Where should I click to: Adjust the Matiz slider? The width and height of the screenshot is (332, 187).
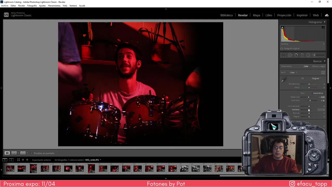(309, 88)
